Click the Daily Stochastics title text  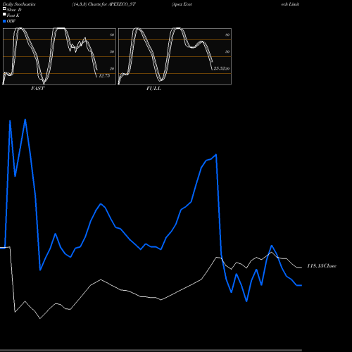click(19, 4)
